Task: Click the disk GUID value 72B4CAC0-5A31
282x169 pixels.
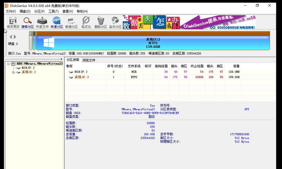Action: click(150, 113)
